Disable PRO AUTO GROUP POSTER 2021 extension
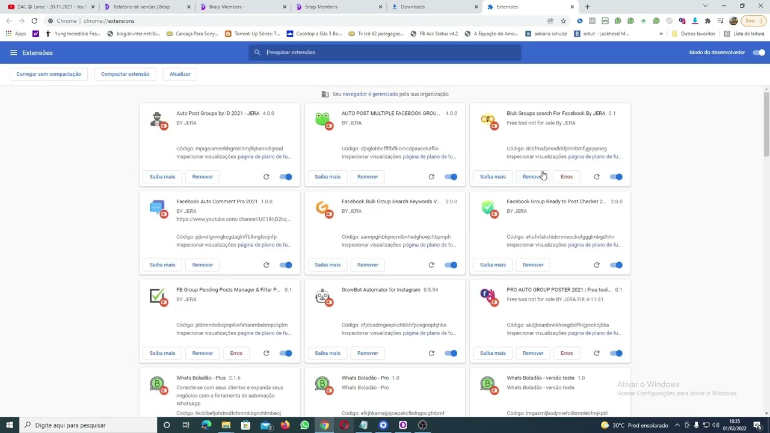Image resolution: width=770 pixels, height=433 pixels. coord(616,353)
